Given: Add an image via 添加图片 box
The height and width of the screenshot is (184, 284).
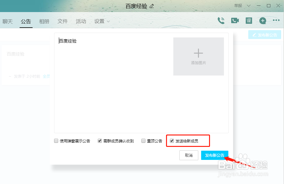Looking at the screenshot, I should click(199, 56).
